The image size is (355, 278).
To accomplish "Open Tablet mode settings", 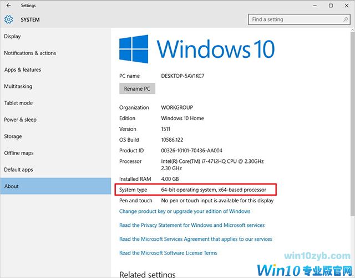I will [x=55, y=103].
